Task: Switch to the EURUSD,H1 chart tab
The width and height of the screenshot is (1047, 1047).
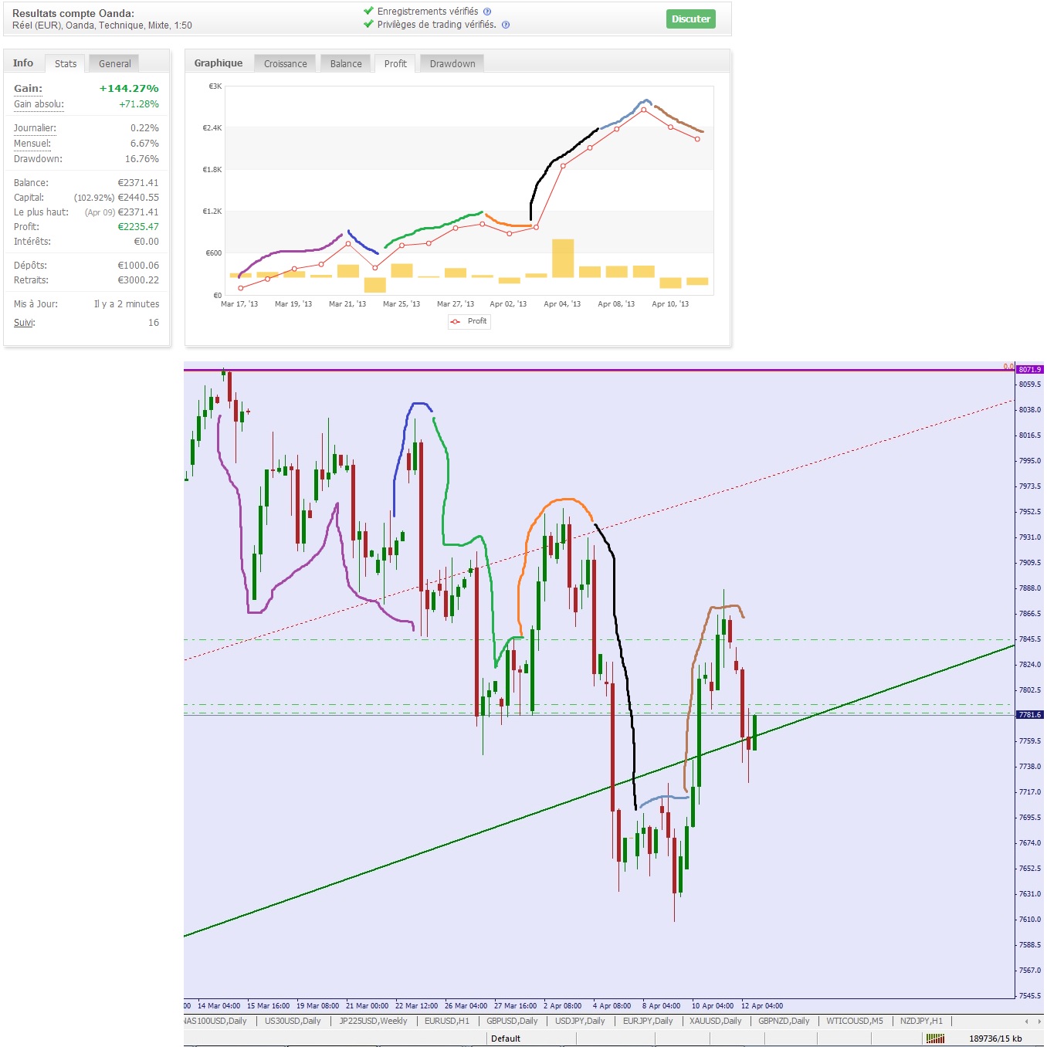Action: pos(447,1021)
